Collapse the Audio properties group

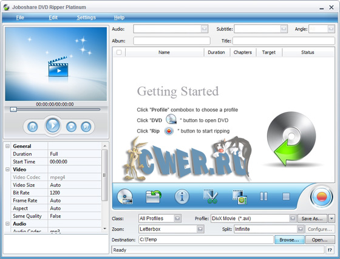click(7, 224)
